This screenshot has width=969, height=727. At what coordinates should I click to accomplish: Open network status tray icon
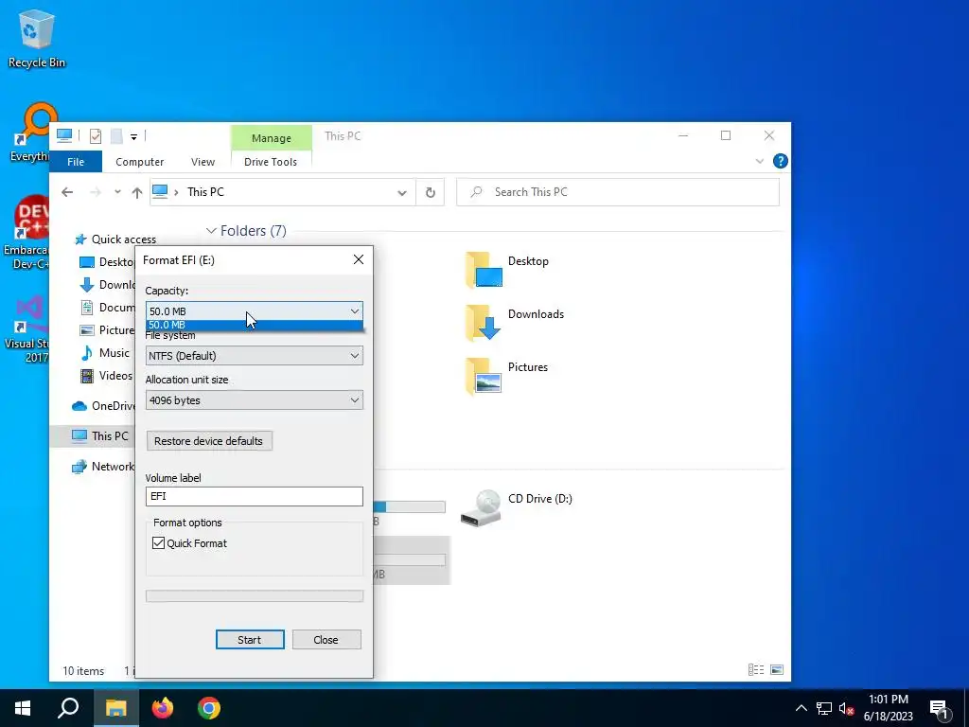(824, 708)
